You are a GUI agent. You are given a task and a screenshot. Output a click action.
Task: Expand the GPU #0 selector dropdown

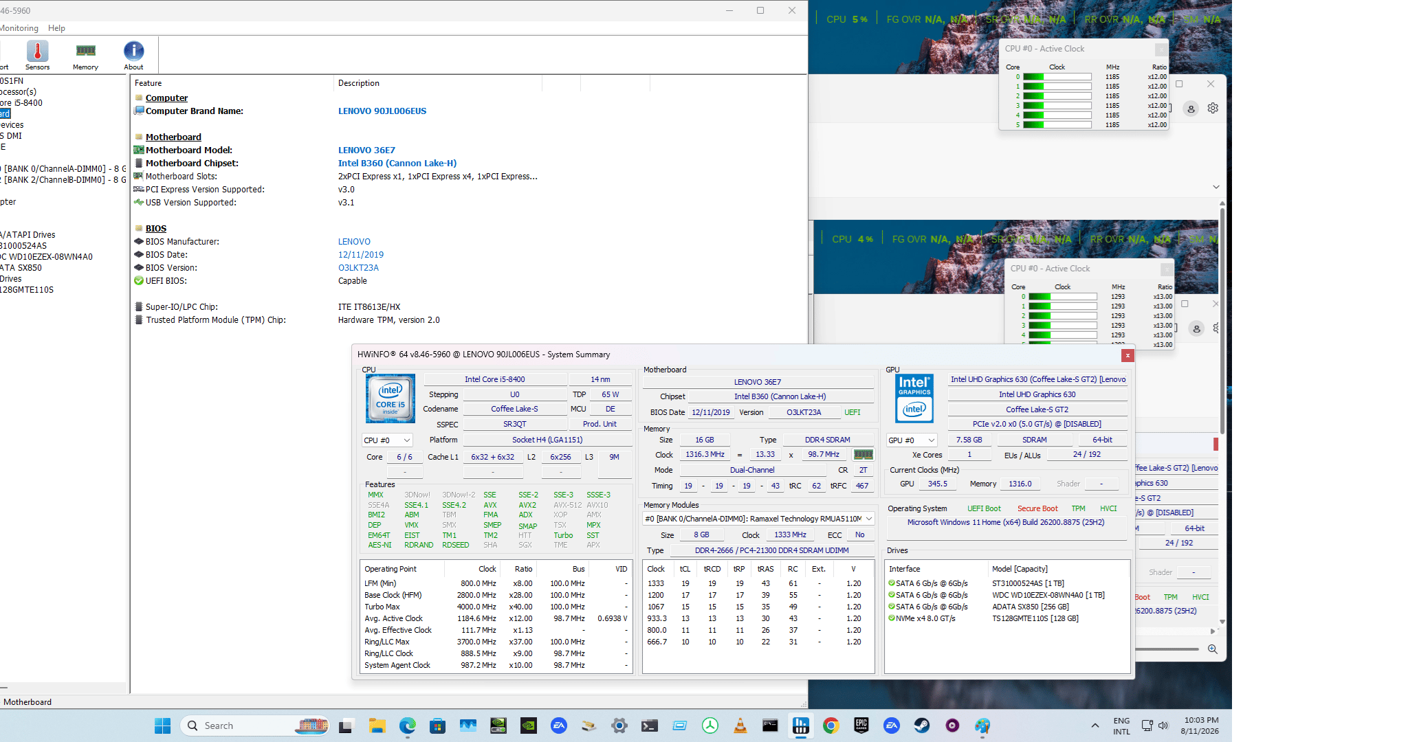click(912, 440)
